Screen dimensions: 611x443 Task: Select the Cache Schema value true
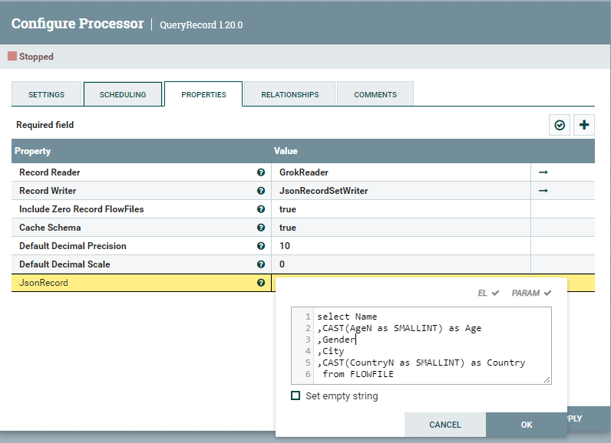288,228
